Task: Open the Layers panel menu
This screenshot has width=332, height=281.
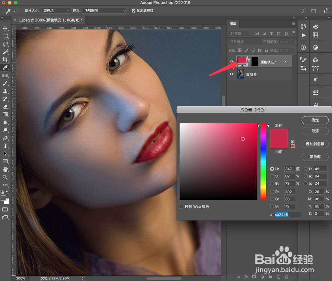Action: (x=293, y=24)
